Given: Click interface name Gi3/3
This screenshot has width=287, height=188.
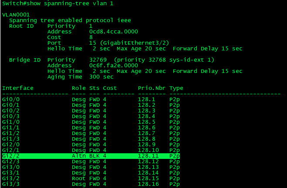Looking at the screenshot, I should 11,184.
